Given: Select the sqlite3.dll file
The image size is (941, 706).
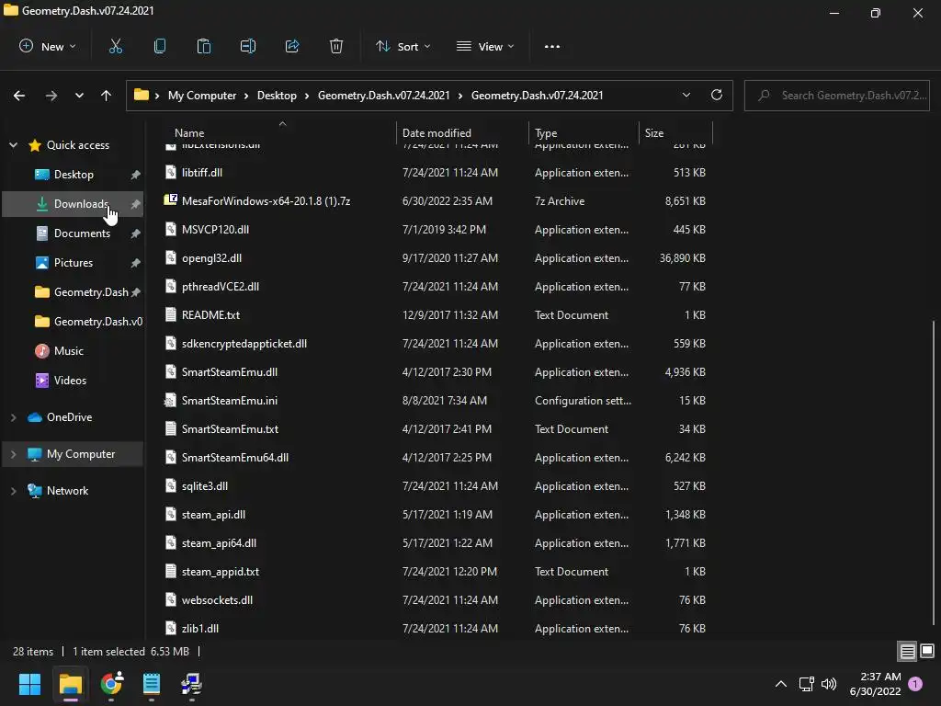Looking at the screenshot, I should pos(437,486).
